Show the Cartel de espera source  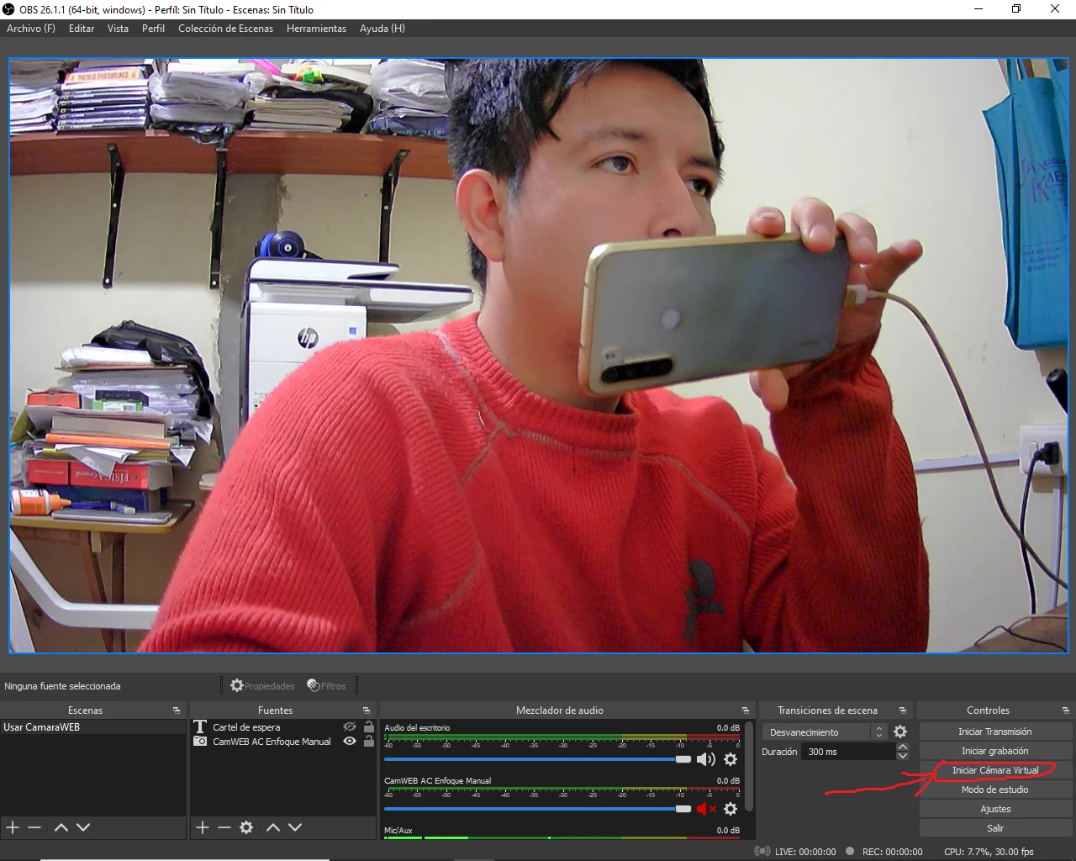point(350,727)
